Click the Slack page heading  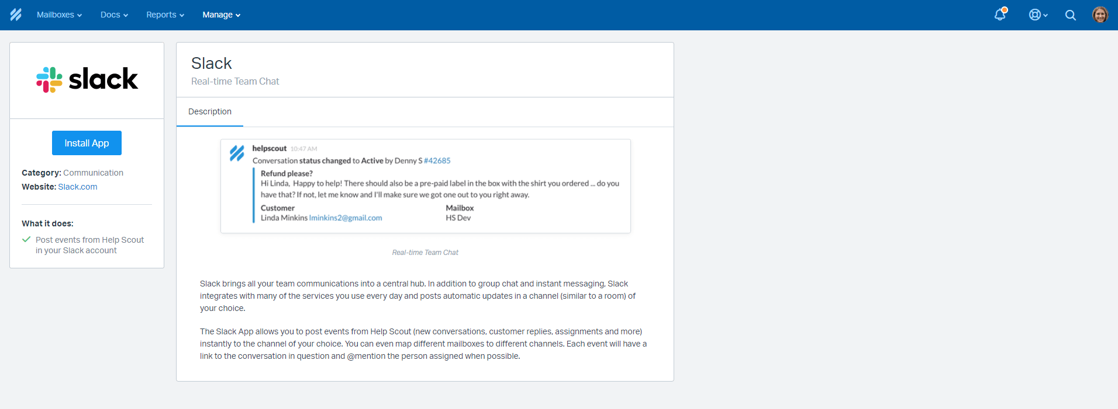pos(212,63)
